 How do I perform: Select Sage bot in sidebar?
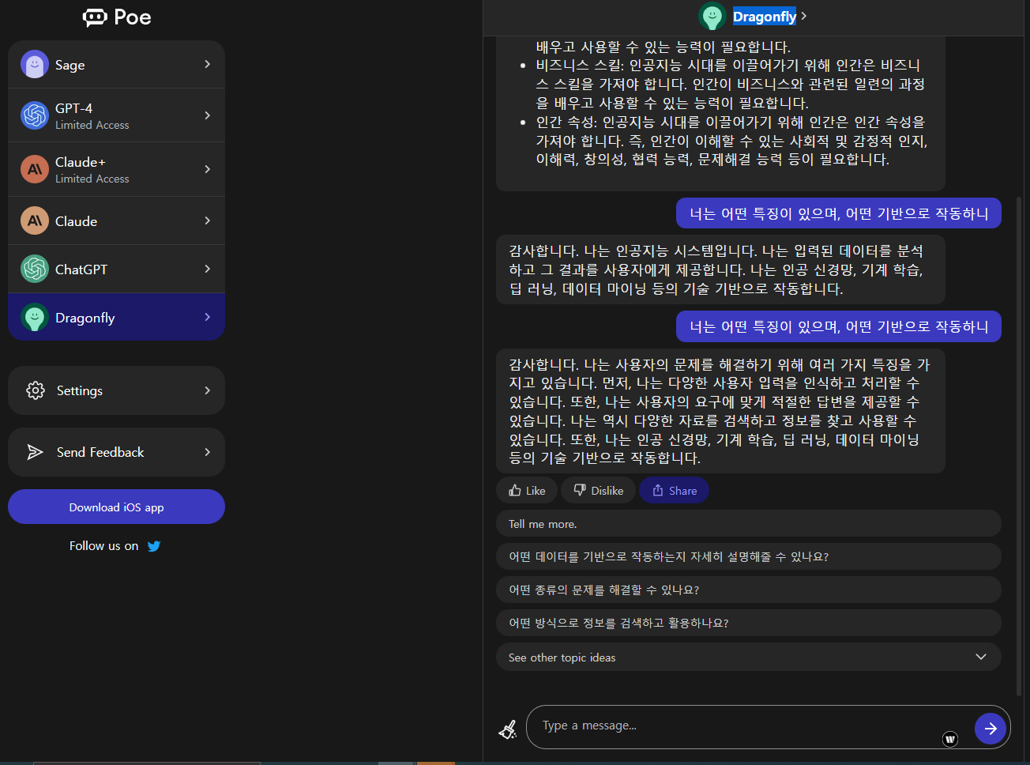117,65
